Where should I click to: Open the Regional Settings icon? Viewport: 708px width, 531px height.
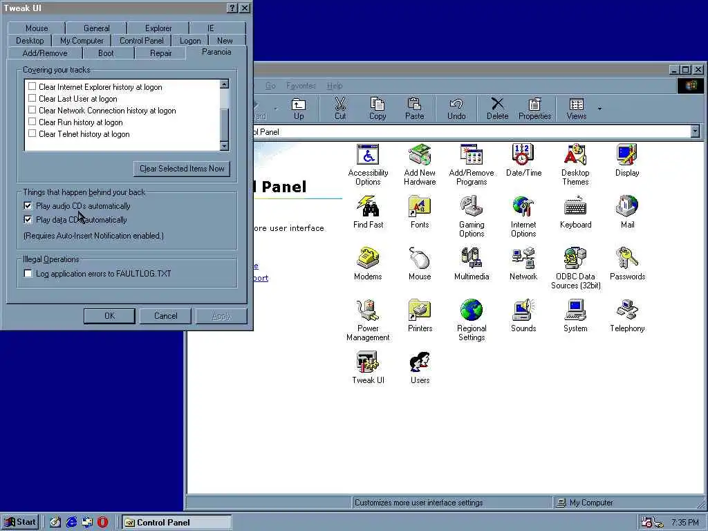click(x=472, y=320)
